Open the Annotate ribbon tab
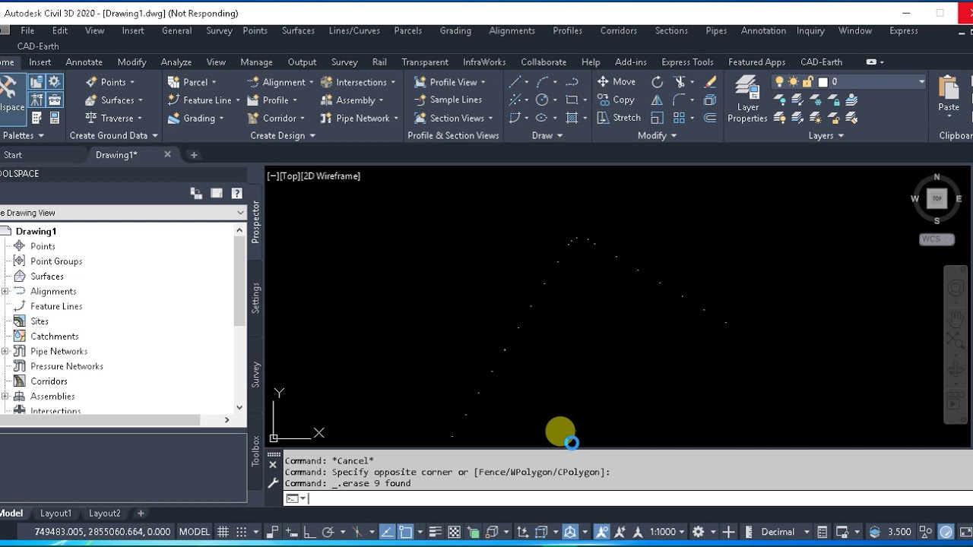 [x=84, y=62]
